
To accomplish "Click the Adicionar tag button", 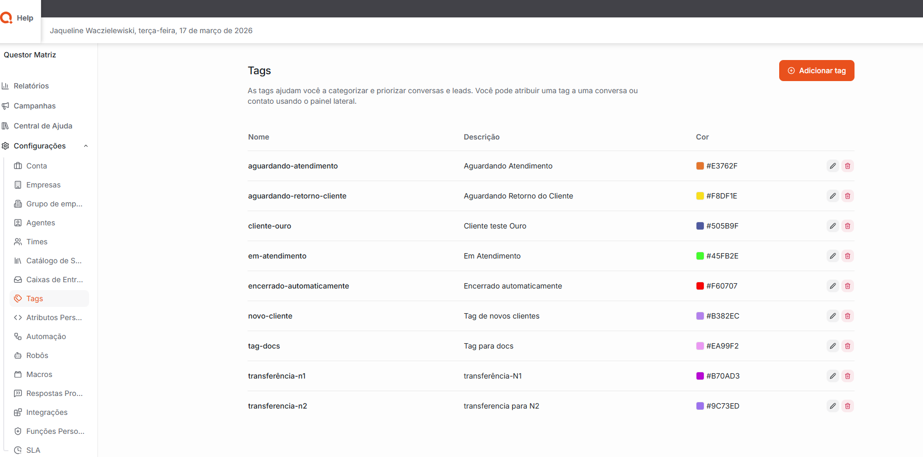I will click(816, 71).
